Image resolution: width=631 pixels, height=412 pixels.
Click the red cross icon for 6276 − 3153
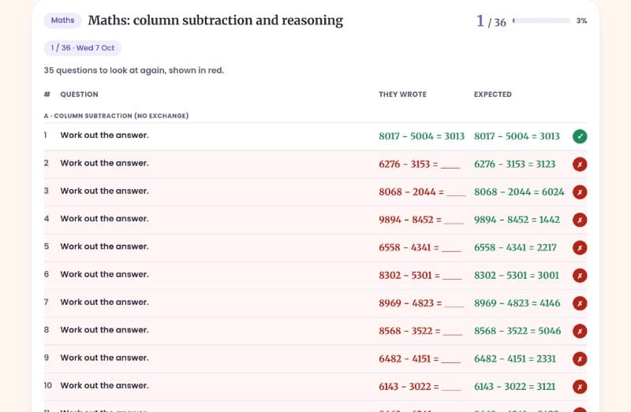(x=580, y=164)
